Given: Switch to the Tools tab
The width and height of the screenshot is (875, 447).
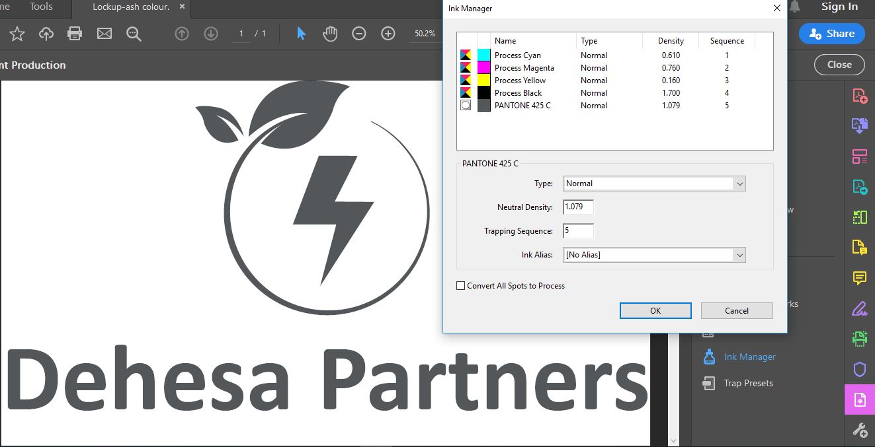Looking at the screenshot, I should (41, 7).
